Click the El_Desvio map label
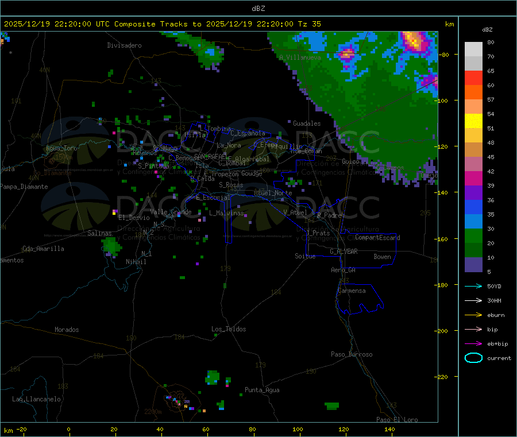The image size is (517, 437). (x=134, y=218)
